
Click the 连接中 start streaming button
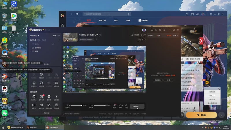(137, 106)
